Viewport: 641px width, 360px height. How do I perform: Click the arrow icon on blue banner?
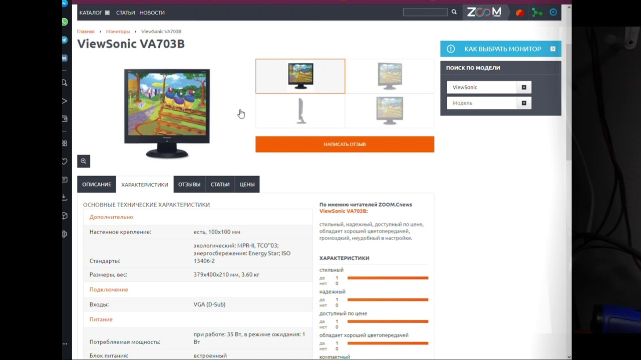tap(553, 49)
